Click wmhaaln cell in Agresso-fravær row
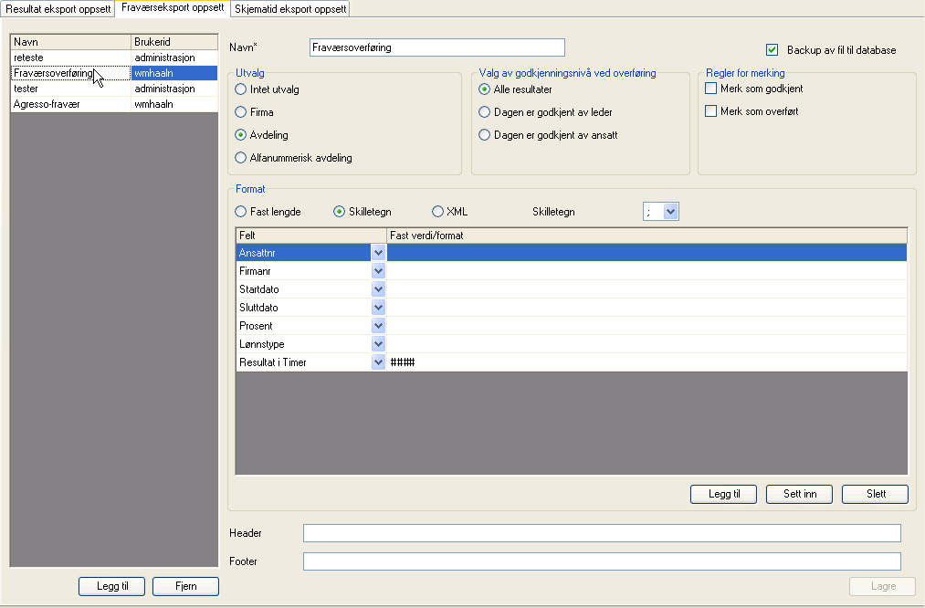The width and height of the screenshot is (925, 608). point(174,104)
